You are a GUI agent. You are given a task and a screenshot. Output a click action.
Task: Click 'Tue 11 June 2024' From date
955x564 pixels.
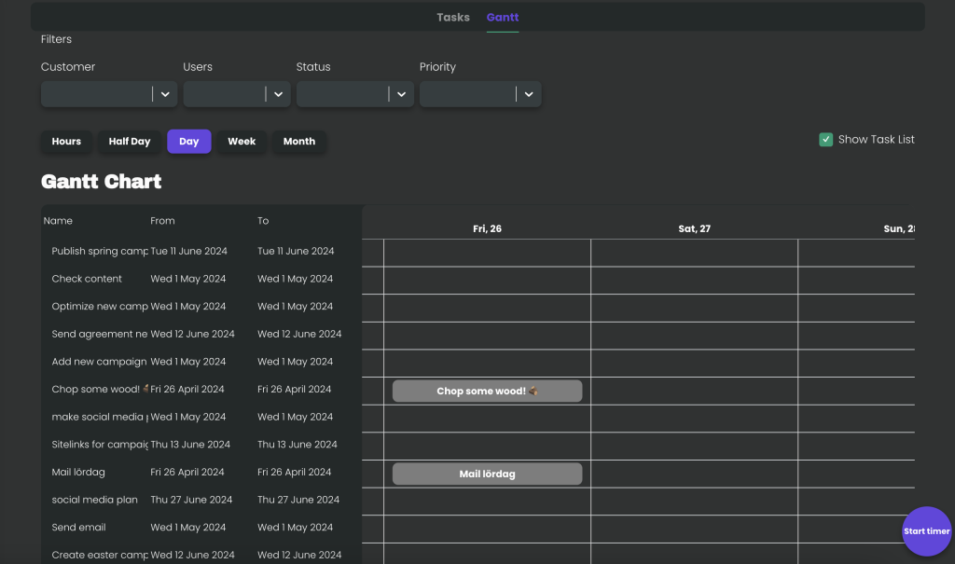point(188,251)
